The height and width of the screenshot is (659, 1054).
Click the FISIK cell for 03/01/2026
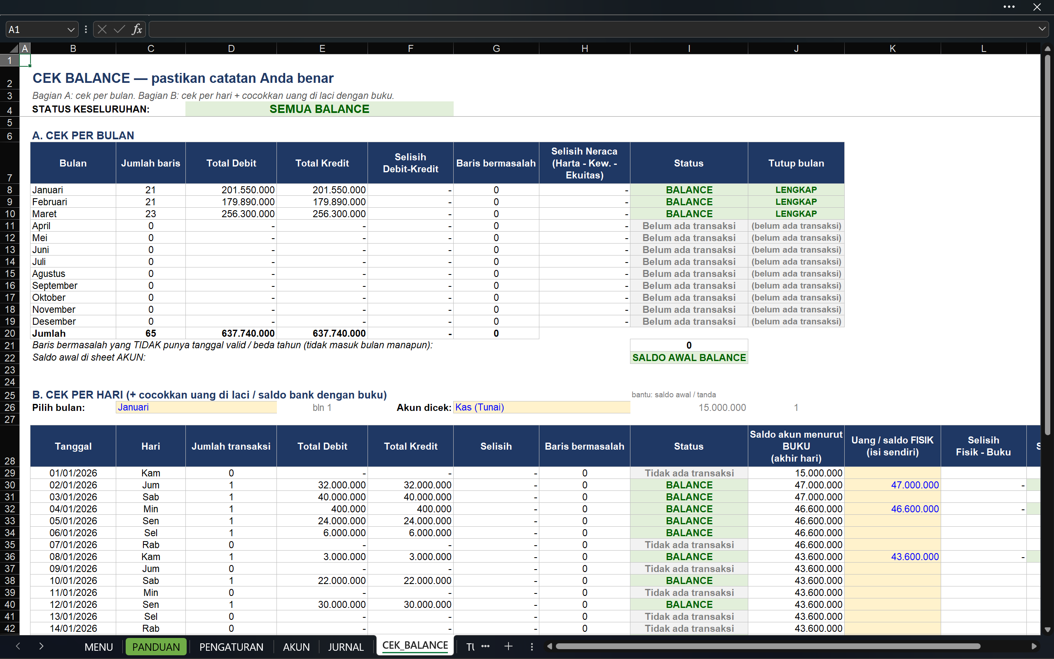pos(892,497)
